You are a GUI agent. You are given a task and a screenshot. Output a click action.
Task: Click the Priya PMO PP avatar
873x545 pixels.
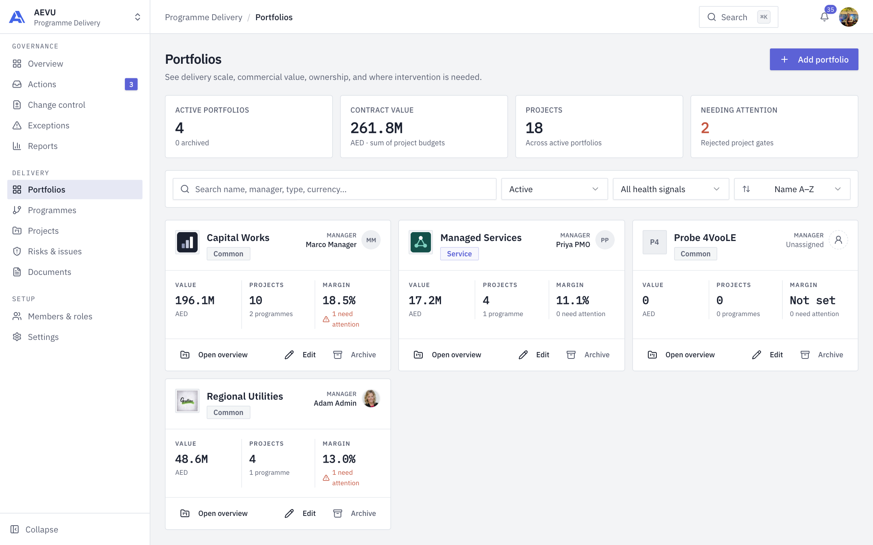click(605, 240)
